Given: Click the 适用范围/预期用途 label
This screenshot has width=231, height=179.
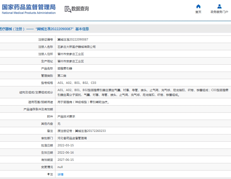Looking at the screenshot, I should coord(41,102).
